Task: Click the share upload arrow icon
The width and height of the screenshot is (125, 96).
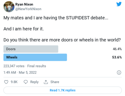Action: click(x=46, y=82)
